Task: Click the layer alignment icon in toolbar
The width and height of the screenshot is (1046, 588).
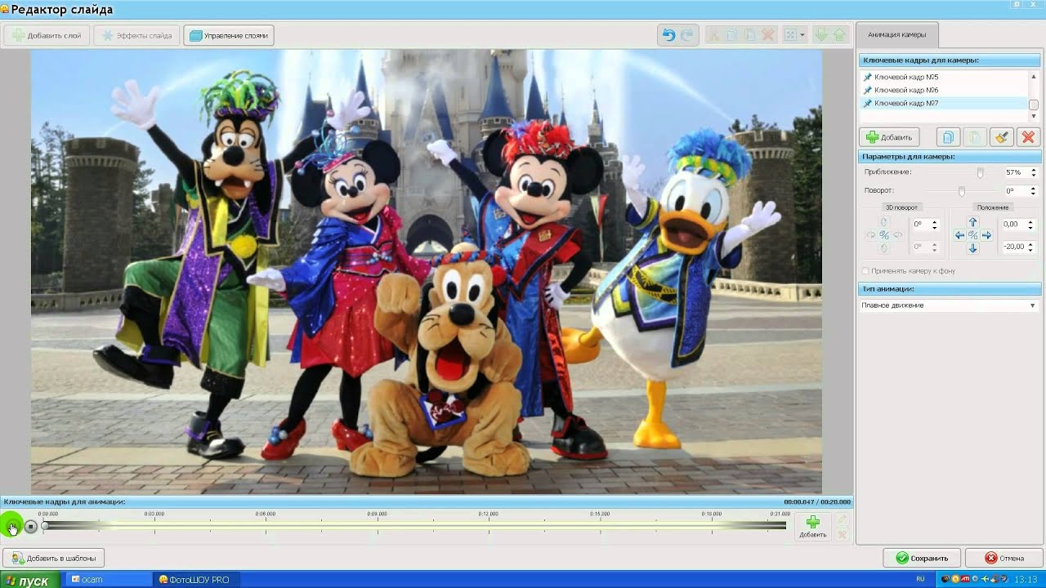Action: click(790, 35)
